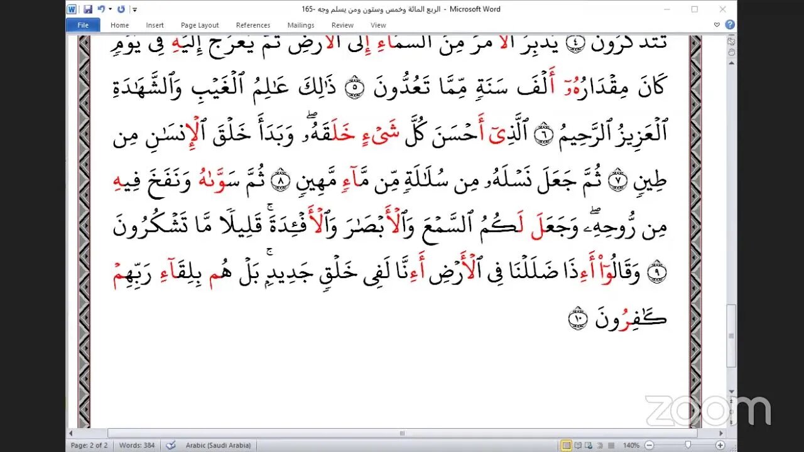Switch to the Review tab

click(x=342, y=25)
